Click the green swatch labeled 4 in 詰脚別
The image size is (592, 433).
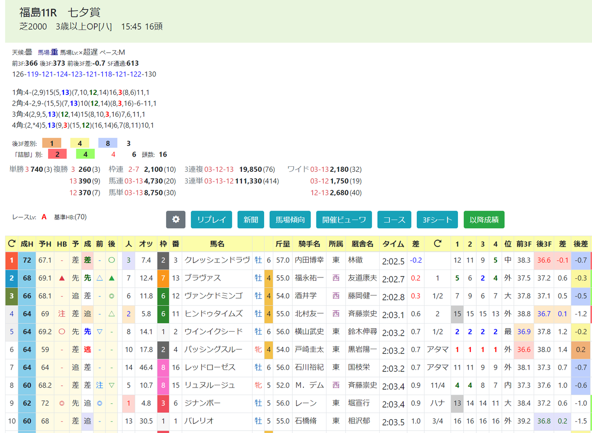click(x=85, y=154)
